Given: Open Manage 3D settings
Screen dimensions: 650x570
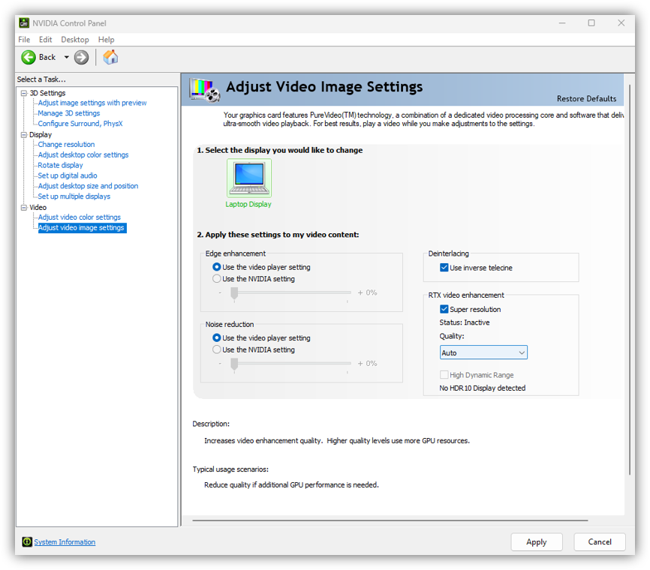Looking at the screenshot, I should 69,113.
